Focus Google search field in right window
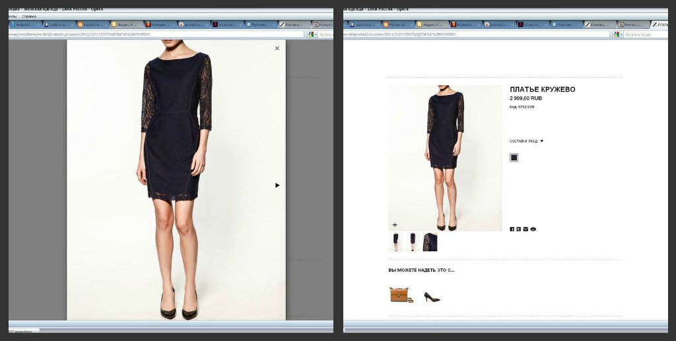The height and width of the screenshot is (341, 676). point(645,34)
